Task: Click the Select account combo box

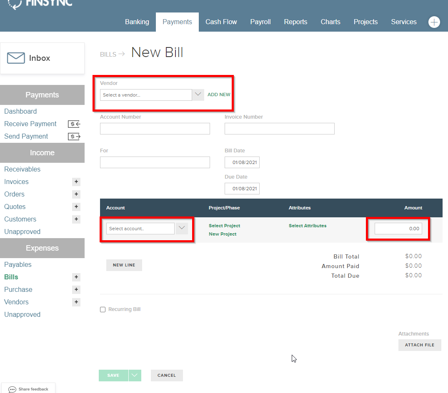Action: pyautogui.click(x=140, y=229)
